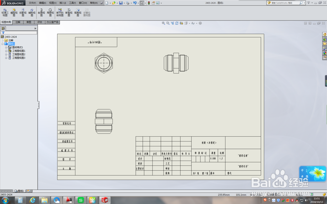Click Zoom to Fit in the view toolbar
The width and height of the screenshot is (327, 204).
pyautogui.click(x=163, y=23)
